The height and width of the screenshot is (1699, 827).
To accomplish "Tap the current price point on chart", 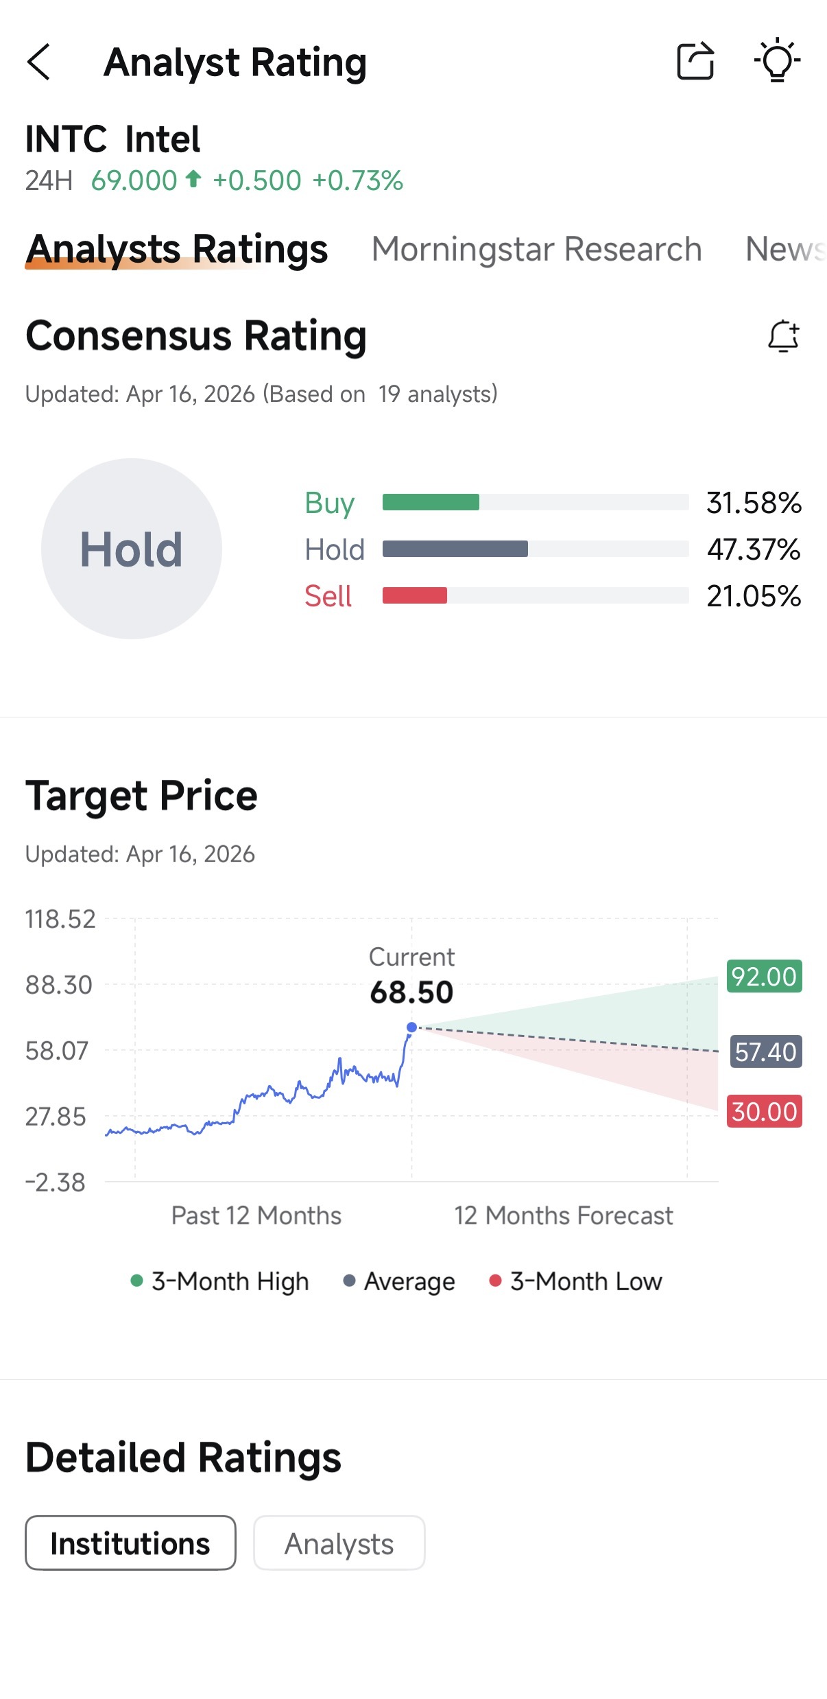I will tap(411, 1027).
